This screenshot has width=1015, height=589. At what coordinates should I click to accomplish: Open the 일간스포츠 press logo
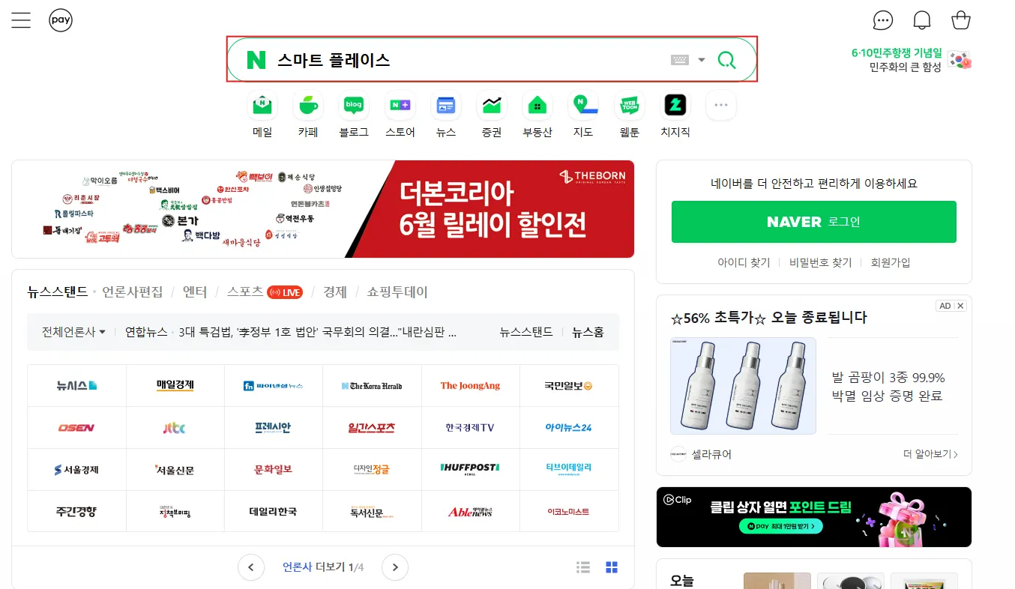click(x=372, y=428)
